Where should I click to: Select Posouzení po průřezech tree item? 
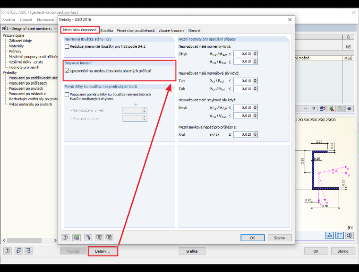(x=28, y=83)
